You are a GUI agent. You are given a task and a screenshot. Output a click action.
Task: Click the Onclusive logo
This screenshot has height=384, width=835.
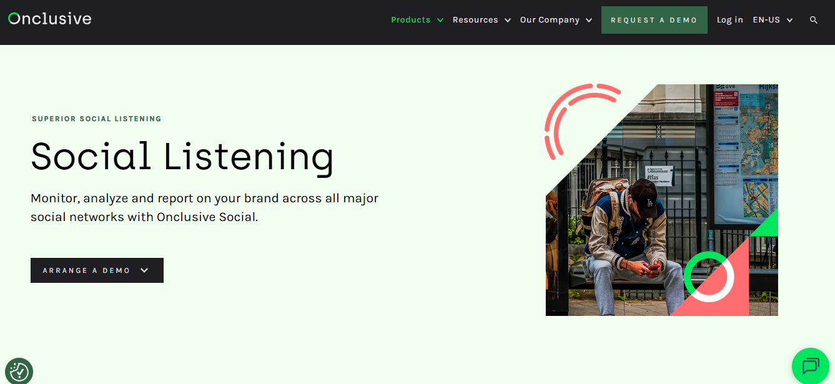click(x=50, y=19)
